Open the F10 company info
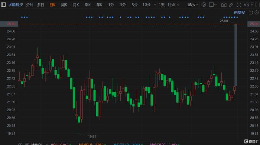260x145 pixels. coord(254,5)
